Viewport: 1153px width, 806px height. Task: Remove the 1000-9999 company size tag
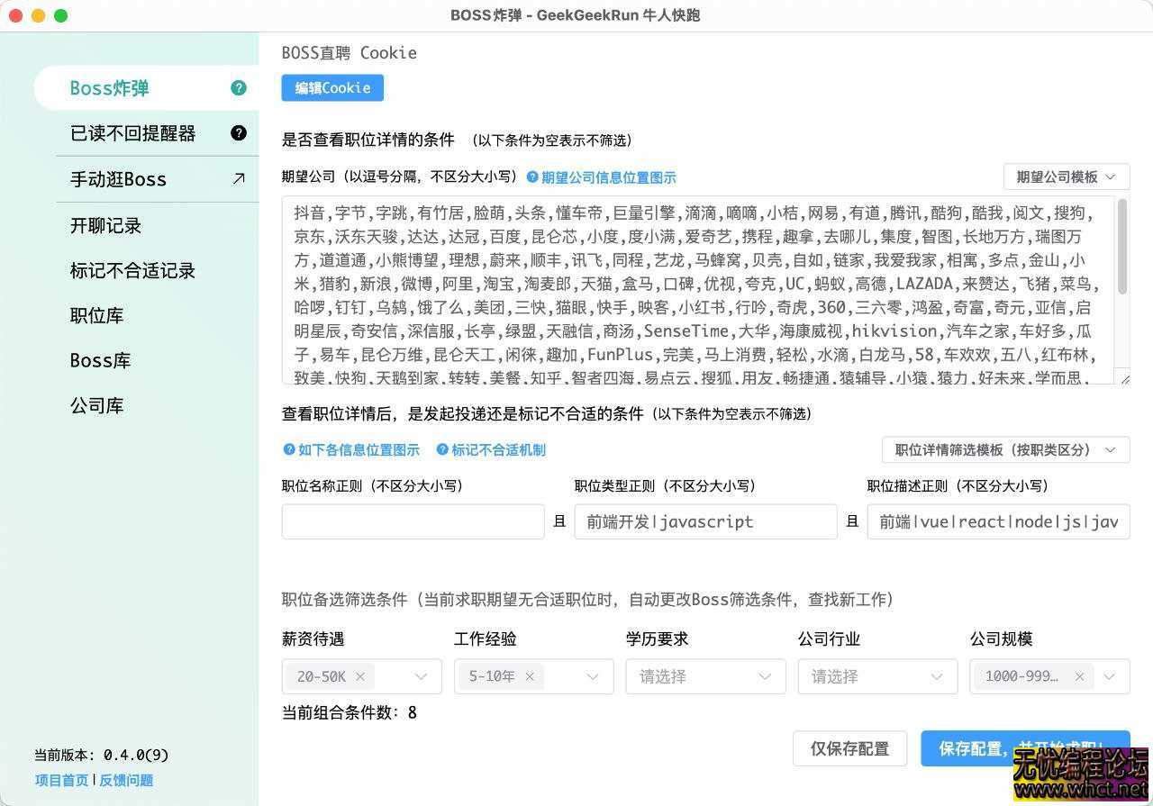pyautogui.click(x=1079, y=676)
